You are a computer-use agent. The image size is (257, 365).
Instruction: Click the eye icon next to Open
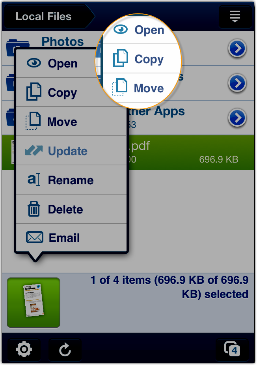pos(34,63)
